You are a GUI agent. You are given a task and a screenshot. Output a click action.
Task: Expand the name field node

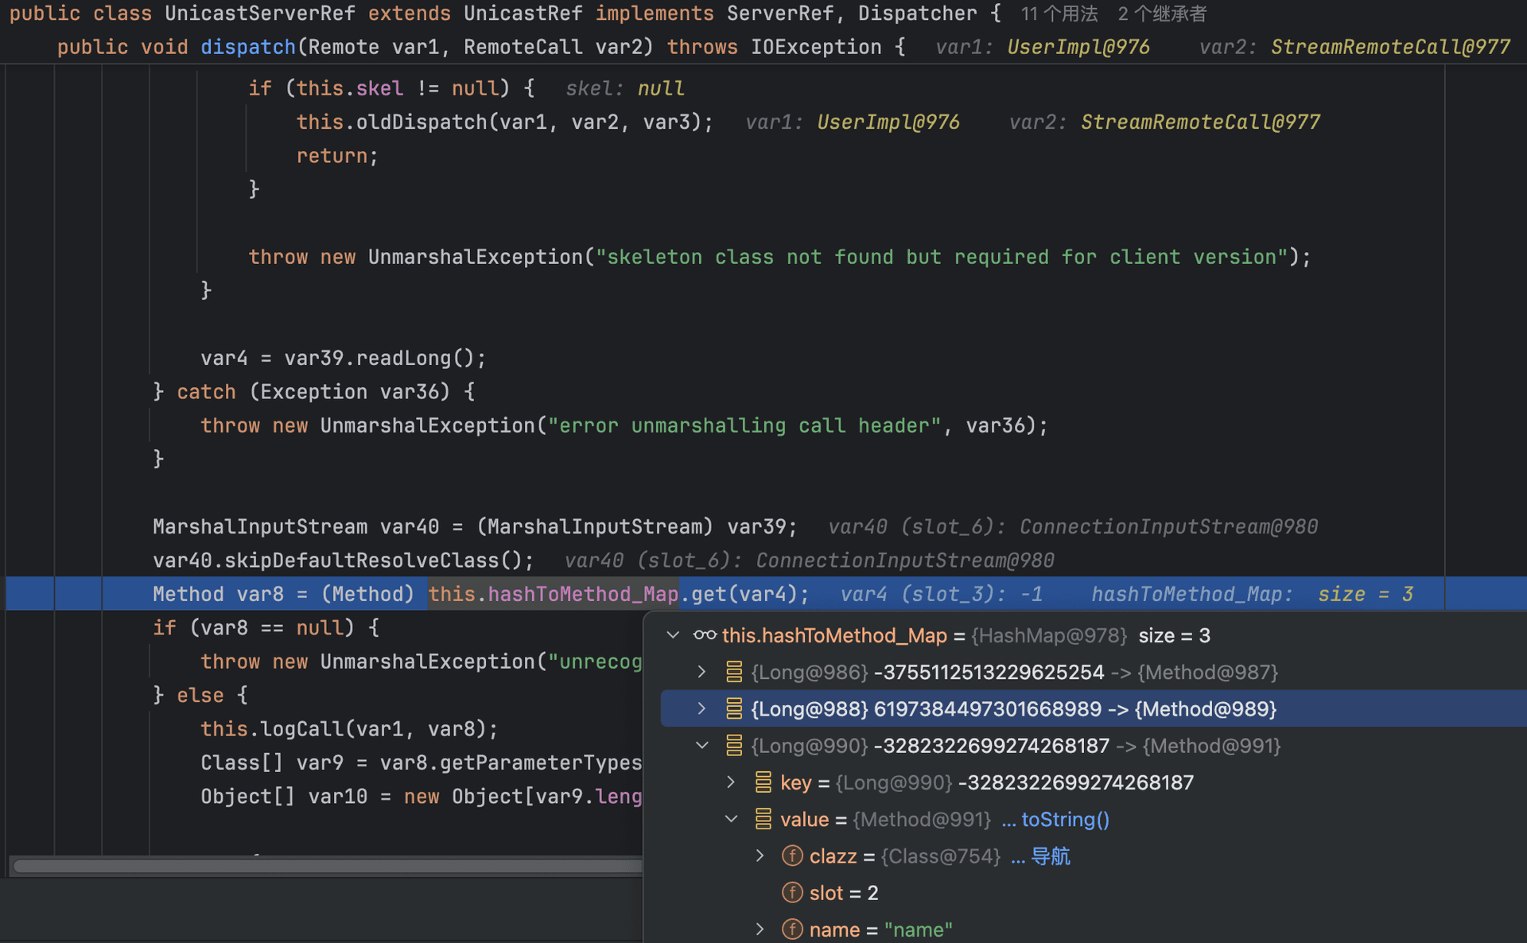[760, 929]
